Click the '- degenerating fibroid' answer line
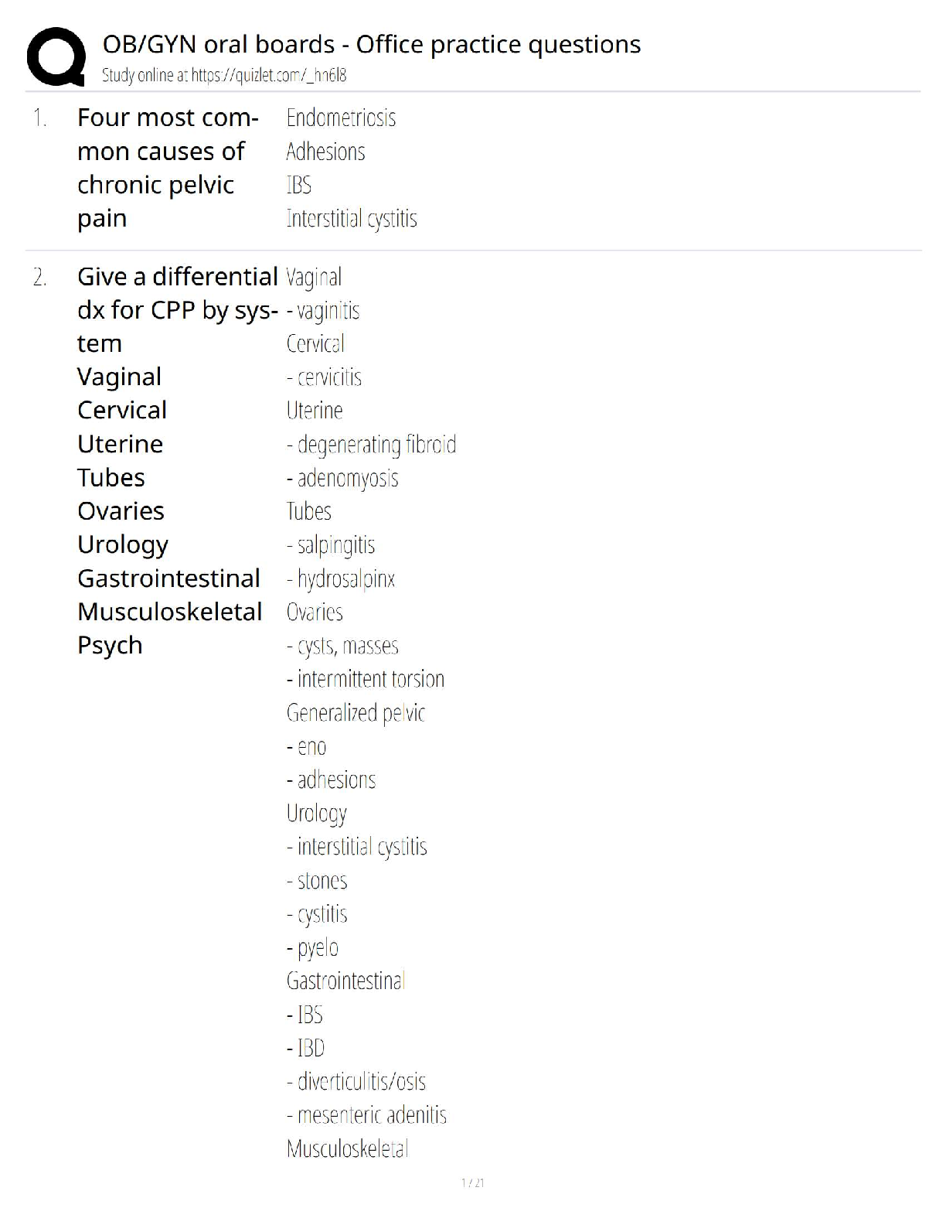The image size is (946, 1225). tap(371, 445)
